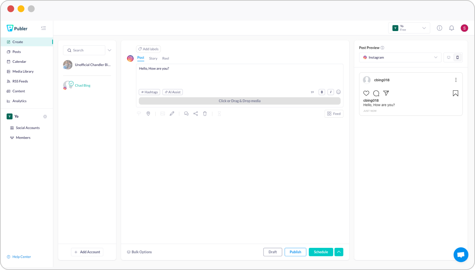
Task: Click the Add Account button
Action: tap(87, 252)
